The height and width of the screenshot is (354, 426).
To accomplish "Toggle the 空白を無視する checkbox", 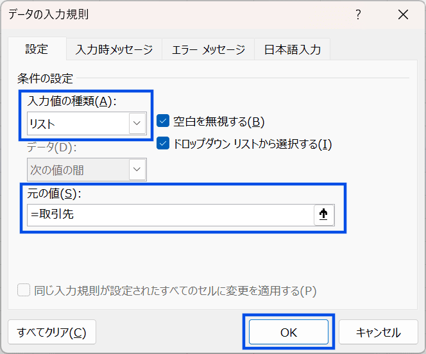I will click(x=163, y=121).
